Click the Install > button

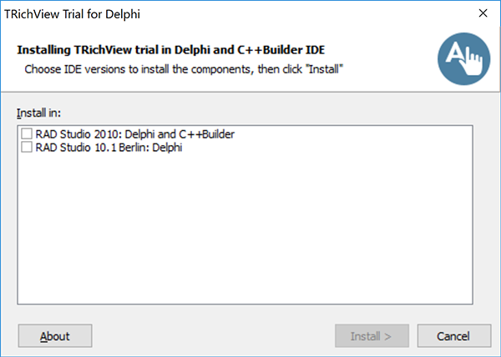tap(372, 336)
